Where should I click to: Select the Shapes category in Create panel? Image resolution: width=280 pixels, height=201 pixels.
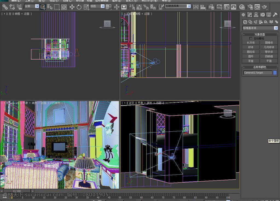point(250,22)
